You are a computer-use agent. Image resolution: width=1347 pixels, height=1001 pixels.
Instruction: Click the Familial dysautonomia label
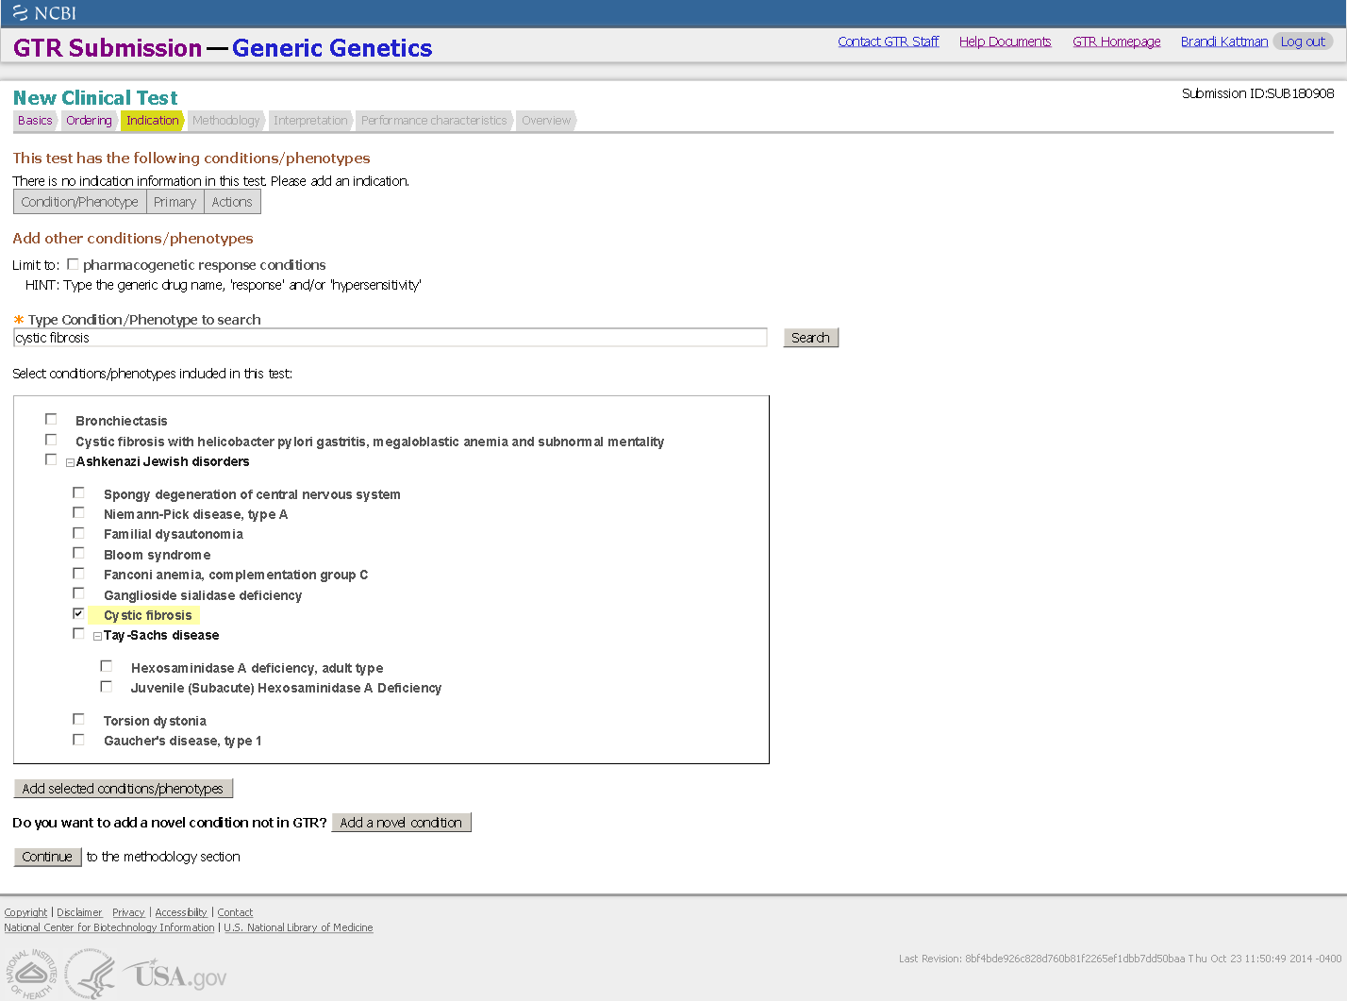click(174, 534)
